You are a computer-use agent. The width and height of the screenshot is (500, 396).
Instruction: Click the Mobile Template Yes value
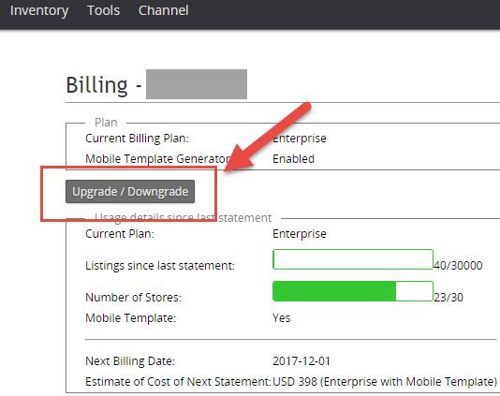pyautogui.click(x=282, y=318)
